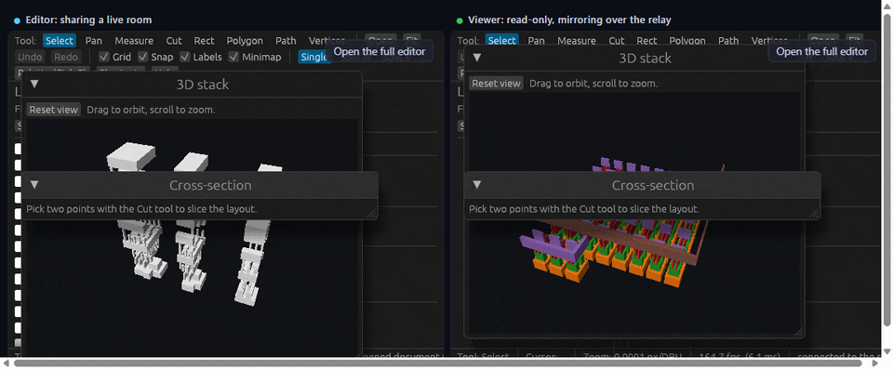Image resolution: width=893 pixels, height=369 pixels.
Task: Click the page's vertical scrollbar thumb
Action: point(886,170)
